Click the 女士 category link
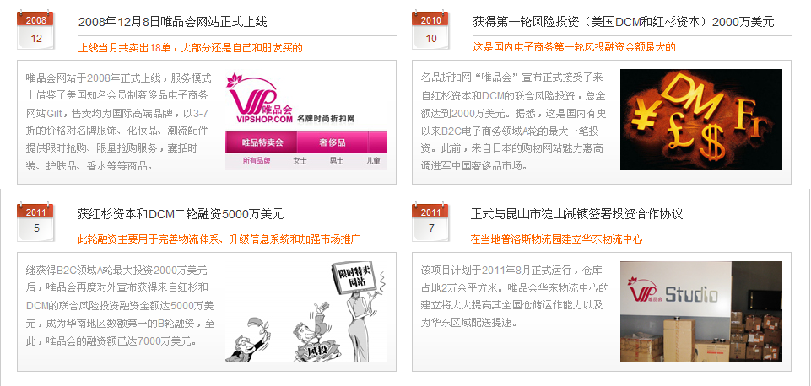Screen dimensions: 811x386 tap(300, 161)
